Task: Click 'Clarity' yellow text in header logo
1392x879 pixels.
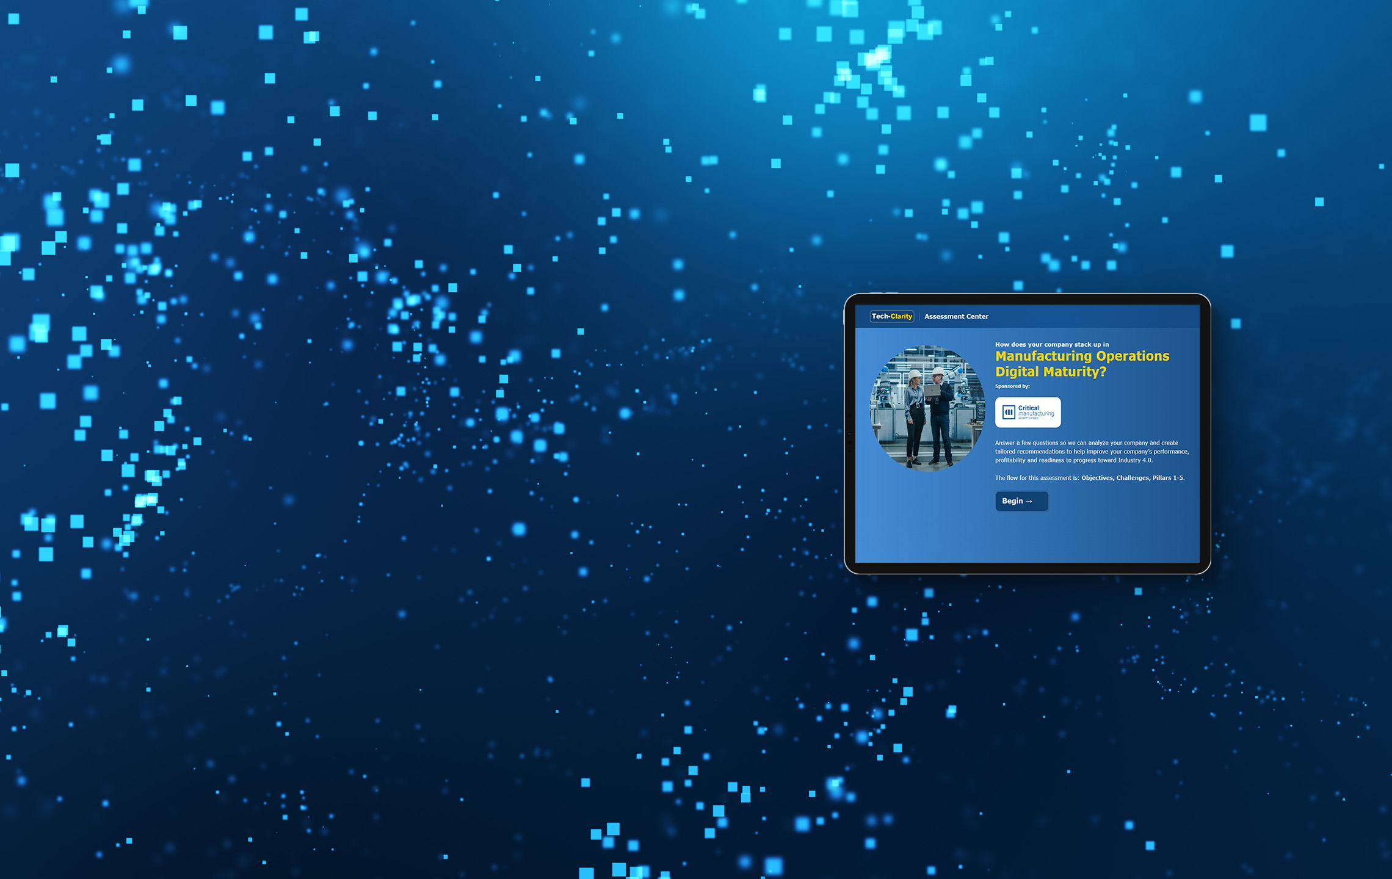Action: (901, 316)
